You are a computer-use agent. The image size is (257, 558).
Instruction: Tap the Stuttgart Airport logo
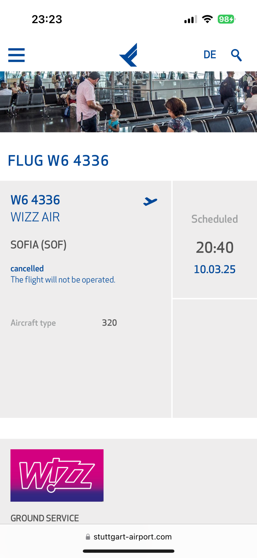(x=128, y=55)
